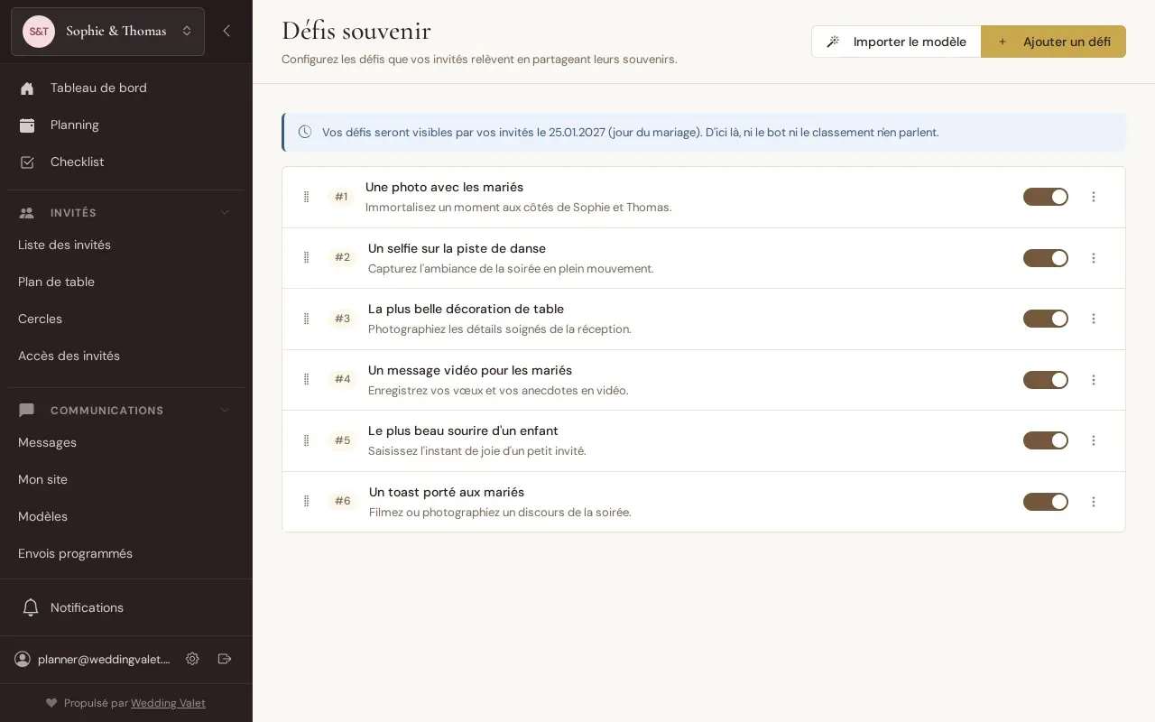
Task: Click the user avatar icon beside planner email
Action: click(x=23, y=659)
